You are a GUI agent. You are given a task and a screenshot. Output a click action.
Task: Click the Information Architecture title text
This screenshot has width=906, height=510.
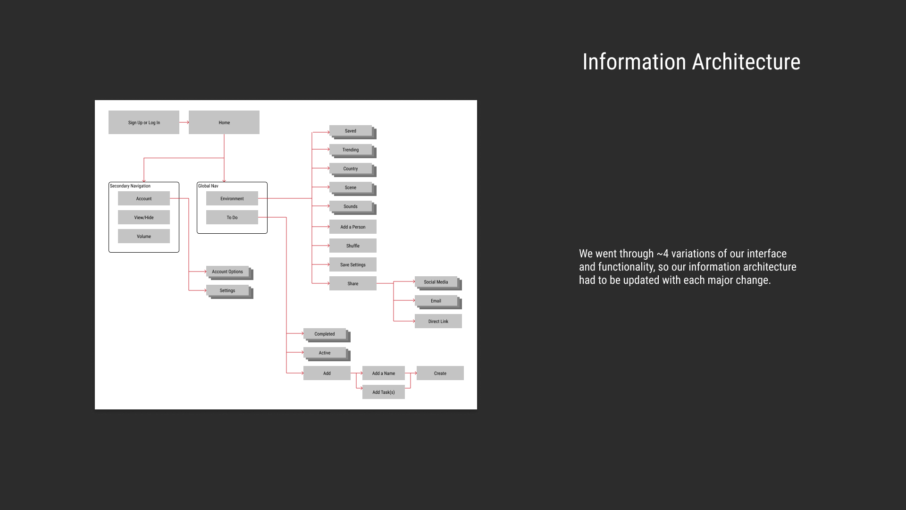(691, 62)
